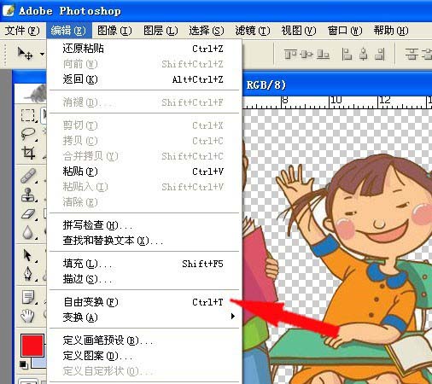Image resolution: width=432 pixels, height=384 pixels.
Task: Expand the 变换(A) transform submenu
Action: coord(144,317)
